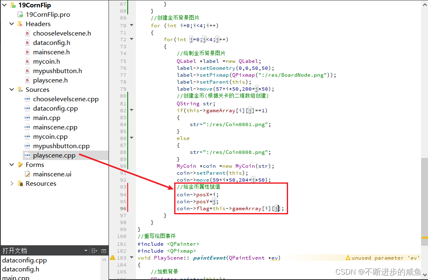The width and height of the screenshot is (428, 280).
Task: Open main.cpp source file
Action: click(47, 118)
